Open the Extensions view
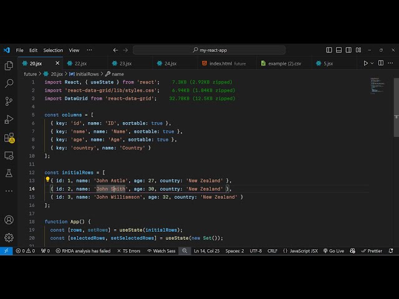The height and width of the screenshot is (299, 399). pos(9,137)
